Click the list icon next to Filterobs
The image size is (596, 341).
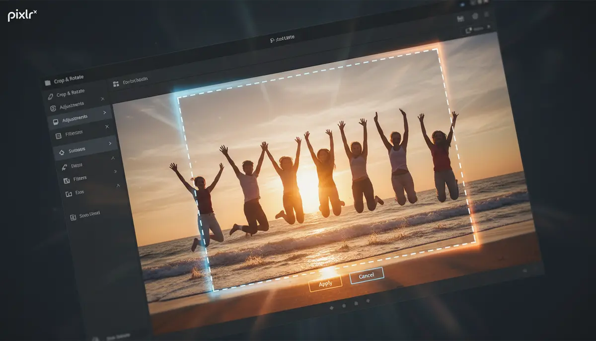coord(58,135)
